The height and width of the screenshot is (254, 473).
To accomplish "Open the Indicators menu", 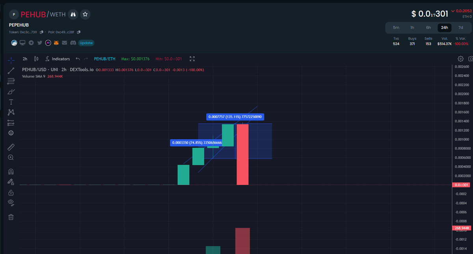I will pyautogui.click(x=58, y=59).
